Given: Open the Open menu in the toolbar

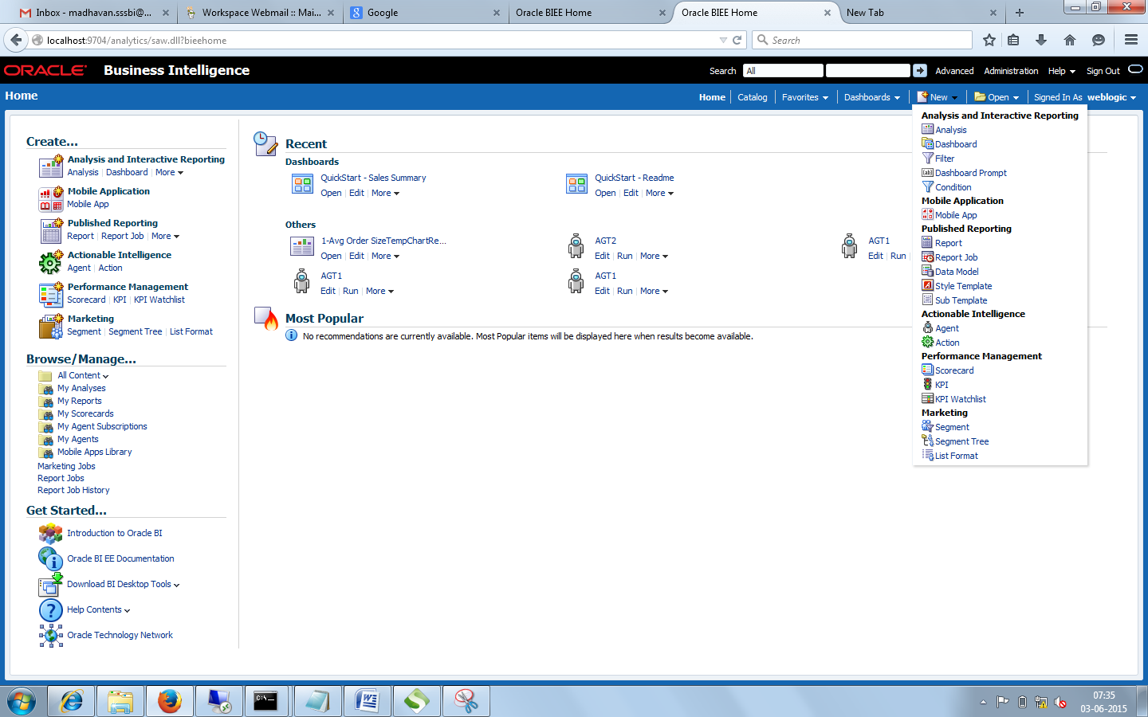Looking at the screenshot, I should click(997, 97).
